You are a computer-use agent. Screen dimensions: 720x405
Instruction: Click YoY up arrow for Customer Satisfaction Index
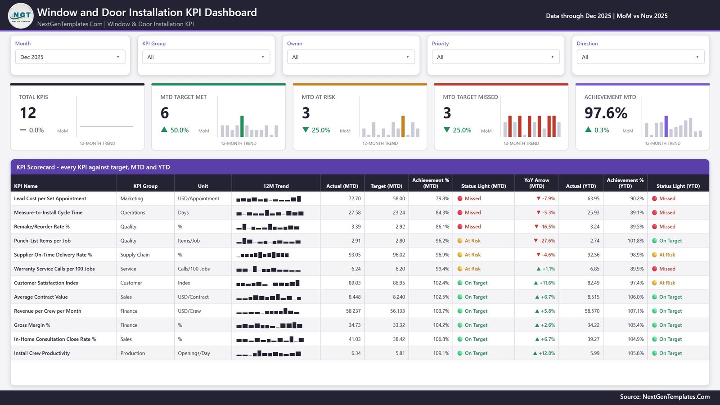click(x=536, y=283)
